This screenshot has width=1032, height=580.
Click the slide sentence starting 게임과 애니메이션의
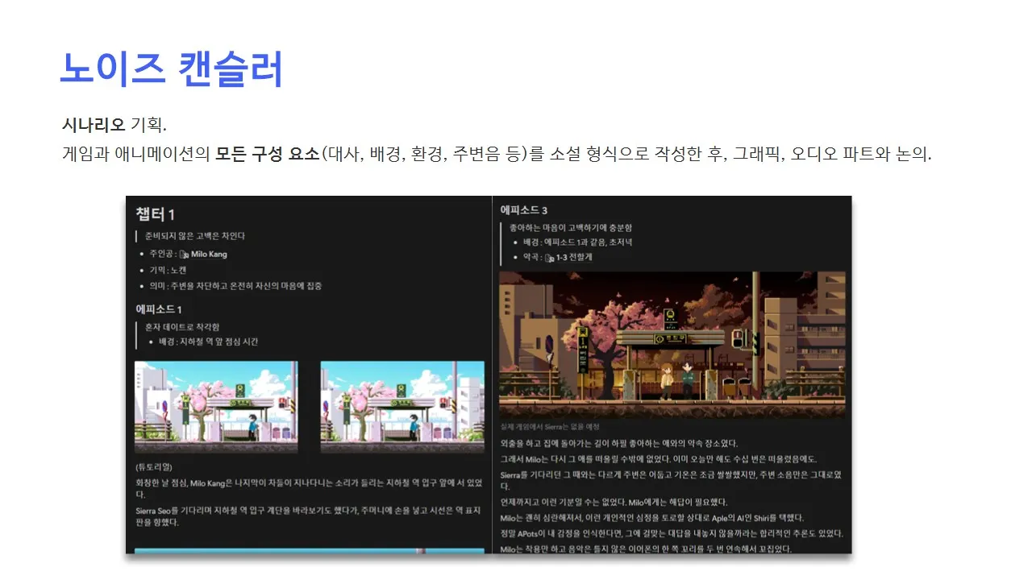click(497, 153)
